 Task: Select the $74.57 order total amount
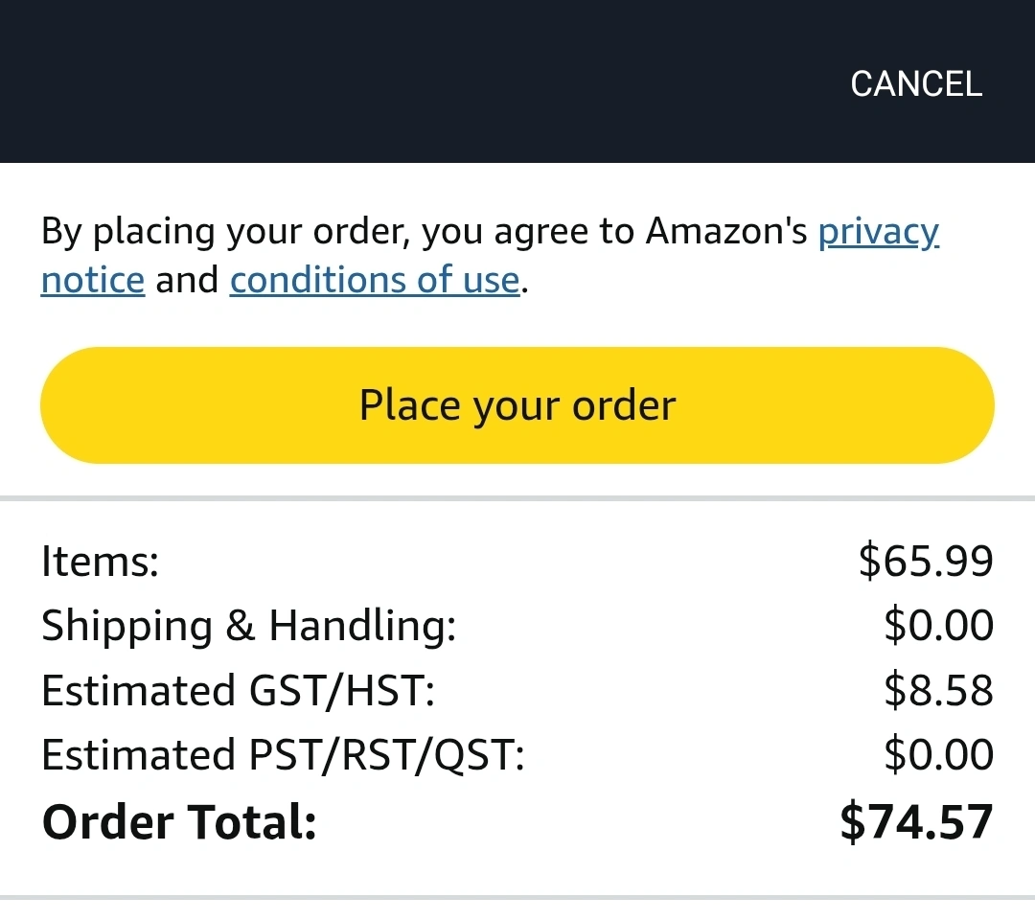click(x=917, y=821)
